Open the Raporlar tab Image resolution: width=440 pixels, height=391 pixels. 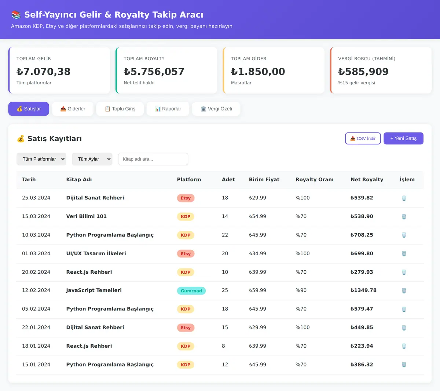click(168, 109)
